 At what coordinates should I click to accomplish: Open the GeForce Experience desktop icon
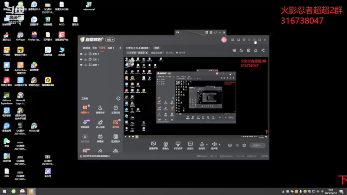7,99
